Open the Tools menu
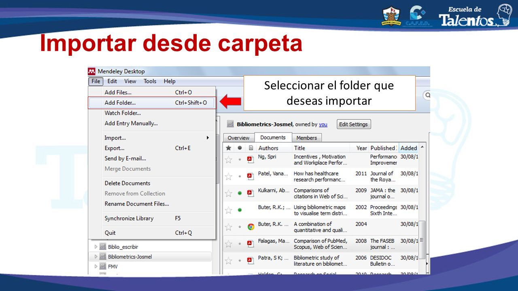 (150, 81)
